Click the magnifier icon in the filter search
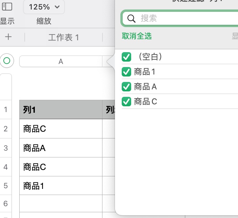The width and height of the screenshot is (238, 218). 131,18
